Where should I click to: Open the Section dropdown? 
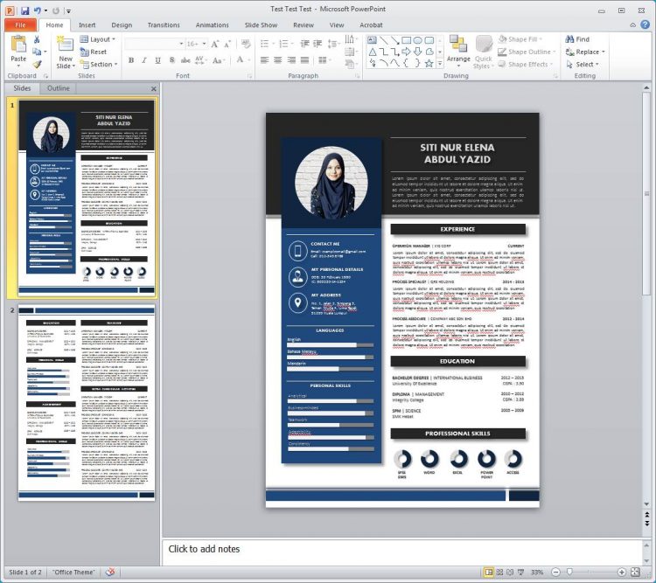[98, 64]
